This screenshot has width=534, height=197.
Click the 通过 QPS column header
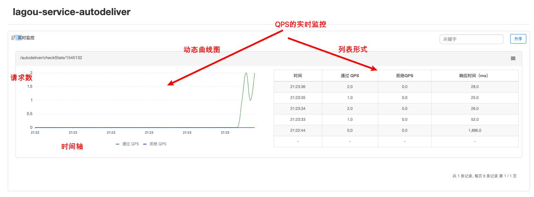(x=350, y=76)
